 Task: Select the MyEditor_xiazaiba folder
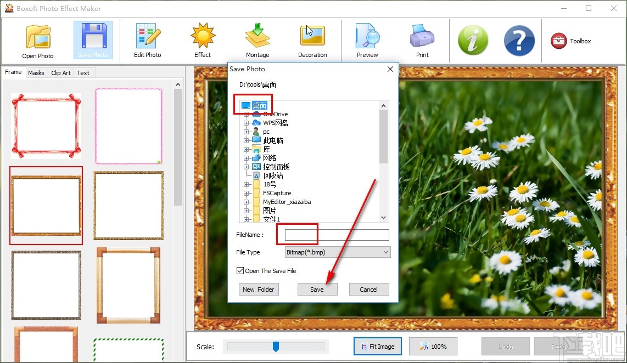(287, 202)
